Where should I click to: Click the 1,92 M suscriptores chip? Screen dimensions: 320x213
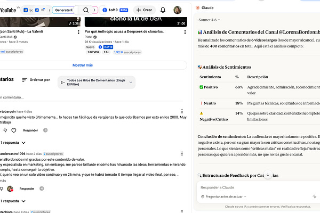(x=127, y=52)
